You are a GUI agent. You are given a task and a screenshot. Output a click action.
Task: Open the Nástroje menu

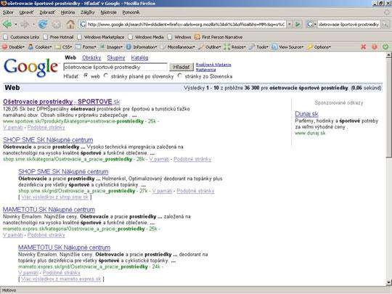pyautogui.click(x=108, y=12)
